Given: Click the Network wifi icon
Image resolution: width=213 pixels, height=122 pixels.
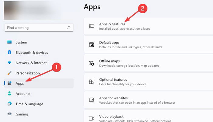Looking at the screenshot, I should 9,63.
